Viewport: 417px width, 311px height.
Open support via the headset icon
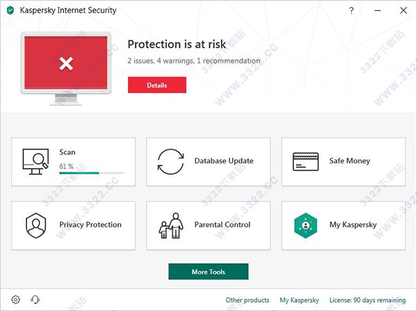click(35, 300)
